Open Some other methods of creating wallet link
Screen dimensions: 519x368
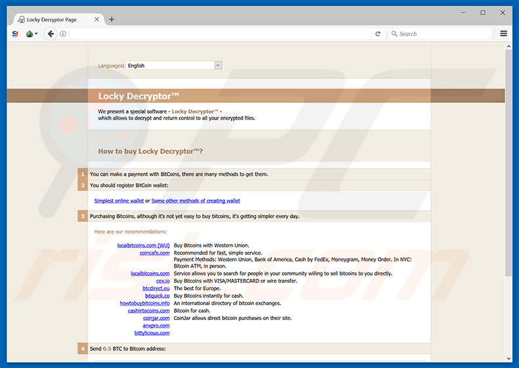[x=196, y=201]
